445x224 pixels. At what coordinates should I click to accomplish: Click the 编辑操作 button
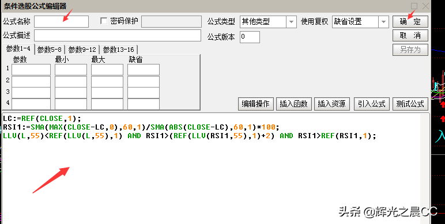pyautogui.click(x=256, y=104)
